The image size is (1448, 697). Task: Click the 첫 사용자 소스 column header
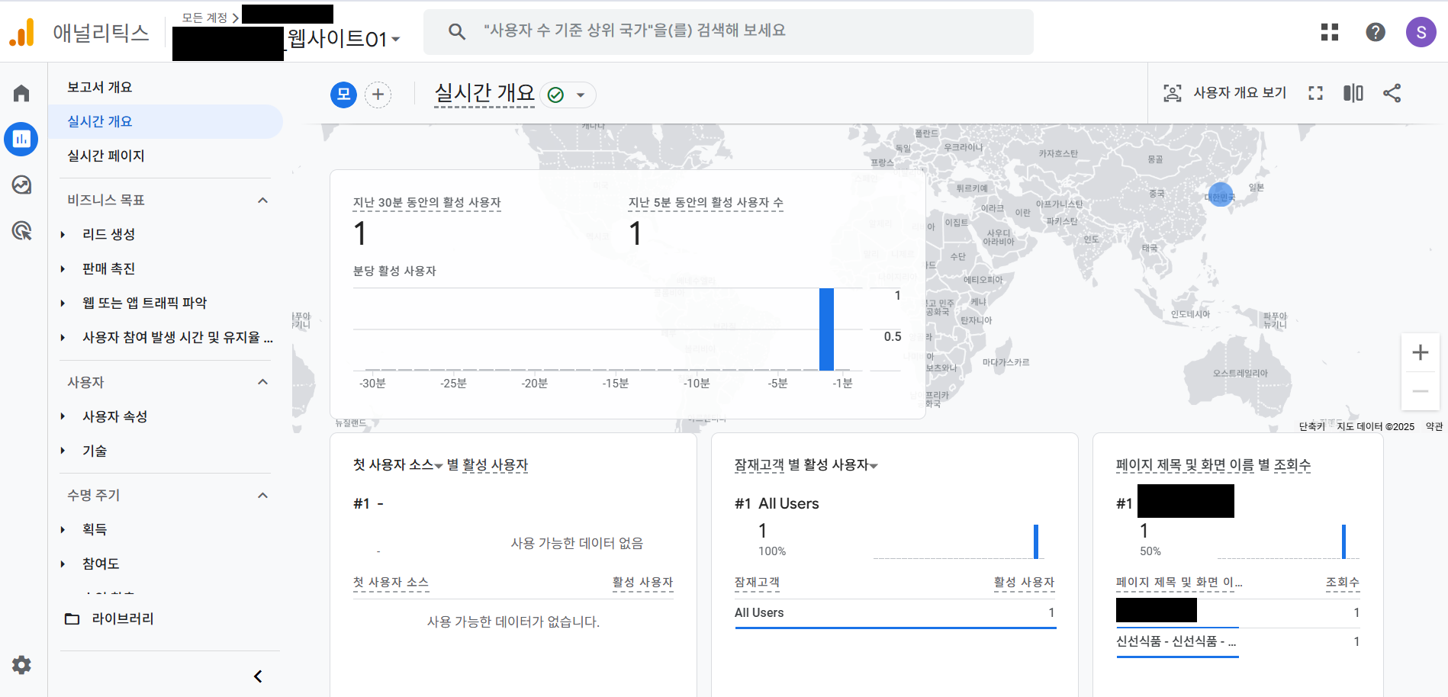[391, 583]
